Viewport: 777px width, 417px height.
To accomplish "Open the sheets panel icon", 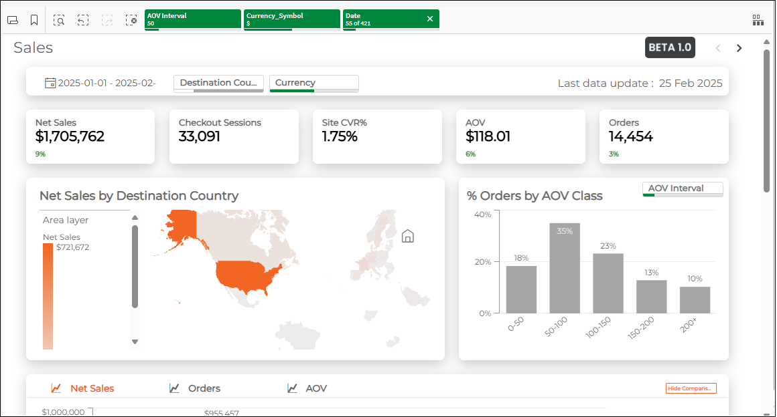I will click(12, 20).
